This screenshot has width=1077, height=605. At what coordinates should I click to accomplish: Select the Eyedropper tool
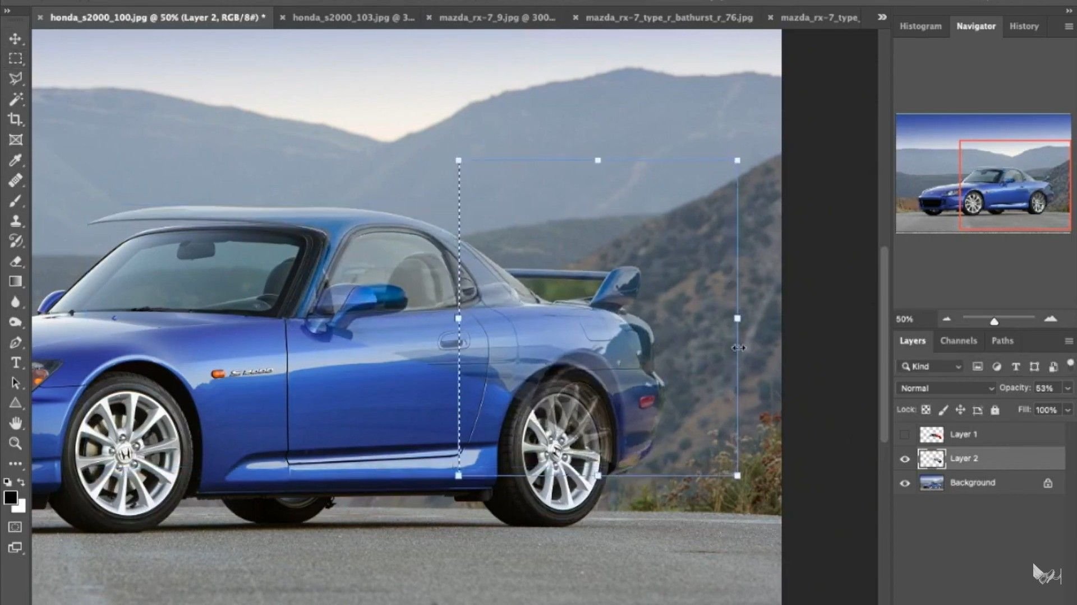(15, 160)
